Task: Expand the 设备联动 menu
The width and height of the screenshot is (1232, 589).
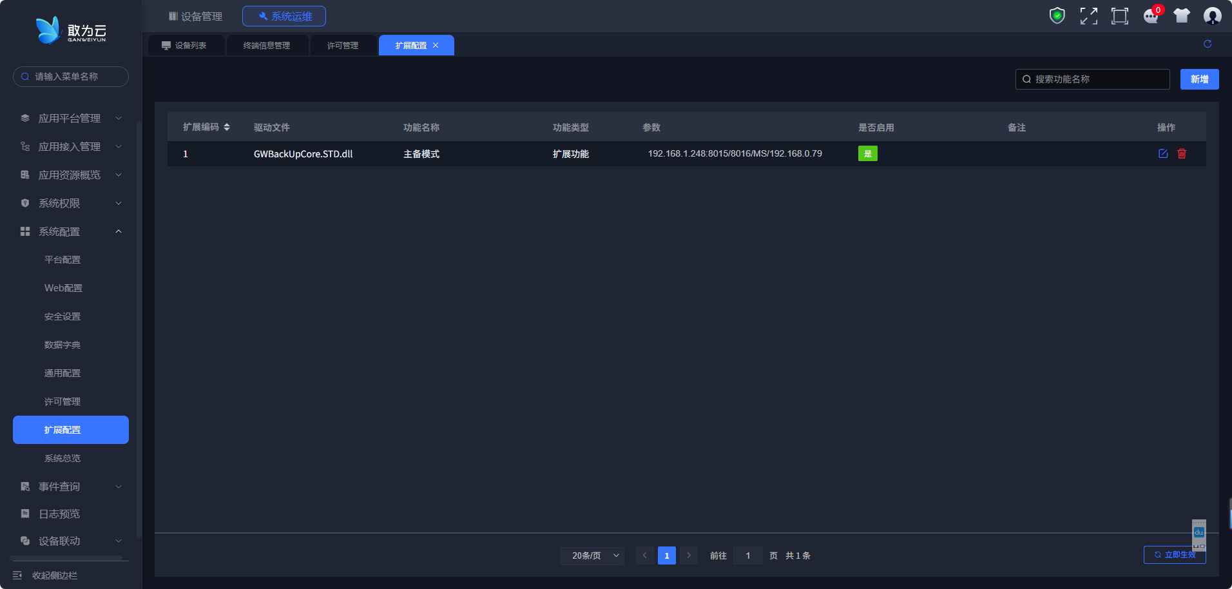Action: (x=71, y=541)
